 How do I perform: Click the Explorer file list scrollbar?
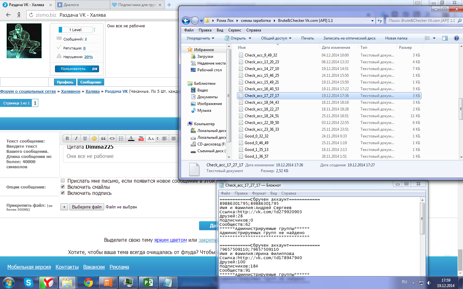click(461, 109)
